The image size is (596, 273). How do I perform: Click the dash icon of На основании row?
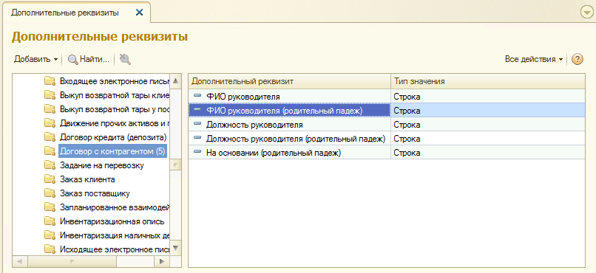click(x=197, y=151)
